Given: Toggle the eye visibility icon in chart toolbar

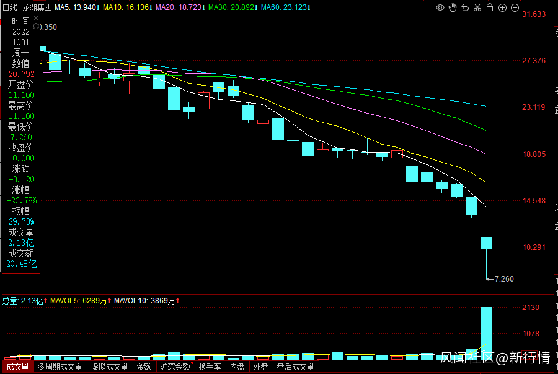Looking at the screenshot, I should (x=440, y=7).
